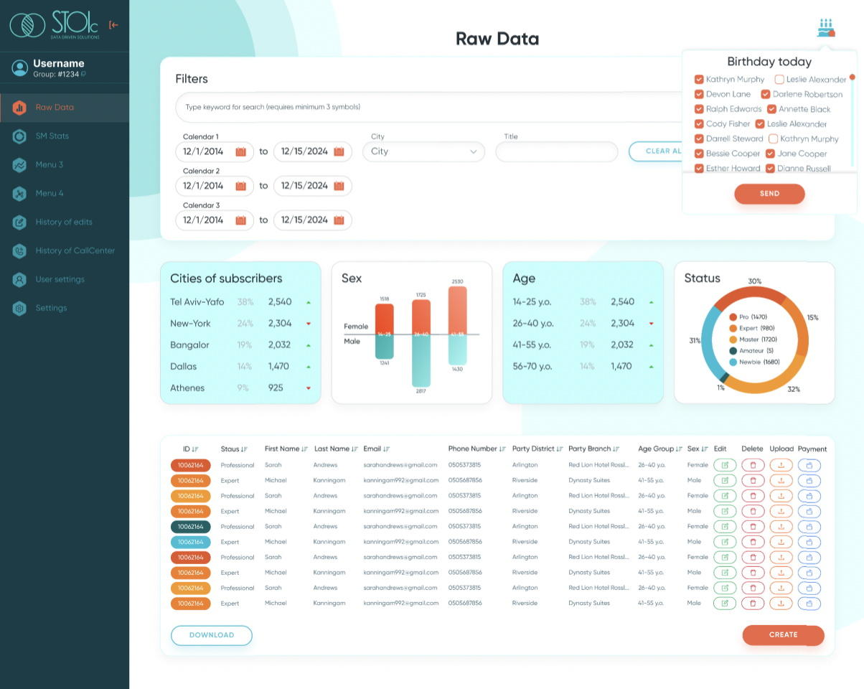Viewport: 864px width, 689px height.
Task: Click the STOIC logo in the sidebar
Action: coord(55,24)
